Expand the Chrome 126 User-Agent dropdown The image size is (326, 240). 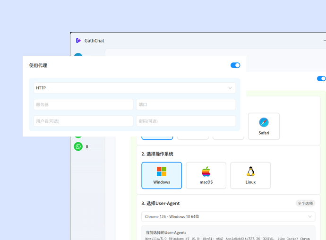tap(228, 216)
